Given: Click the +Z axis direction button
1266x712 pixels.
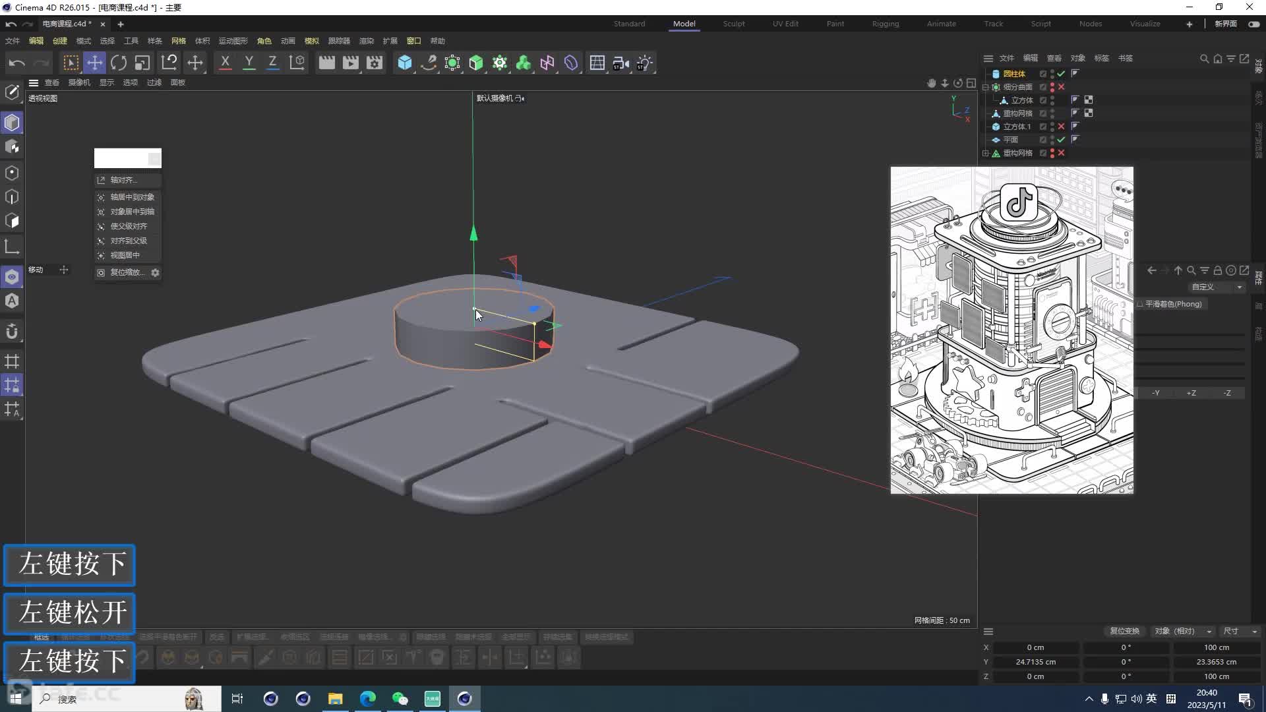Looking at the screenshot, I should coord(1191,393).
